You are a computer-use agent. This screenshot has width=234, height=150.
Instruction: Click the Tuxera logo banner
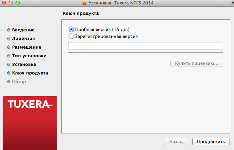point(30,123)
